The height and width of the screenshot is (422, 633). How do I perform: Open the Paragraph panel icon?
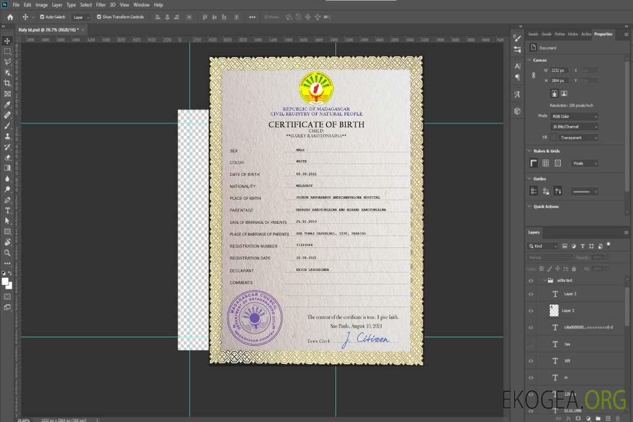pos(517,77)
